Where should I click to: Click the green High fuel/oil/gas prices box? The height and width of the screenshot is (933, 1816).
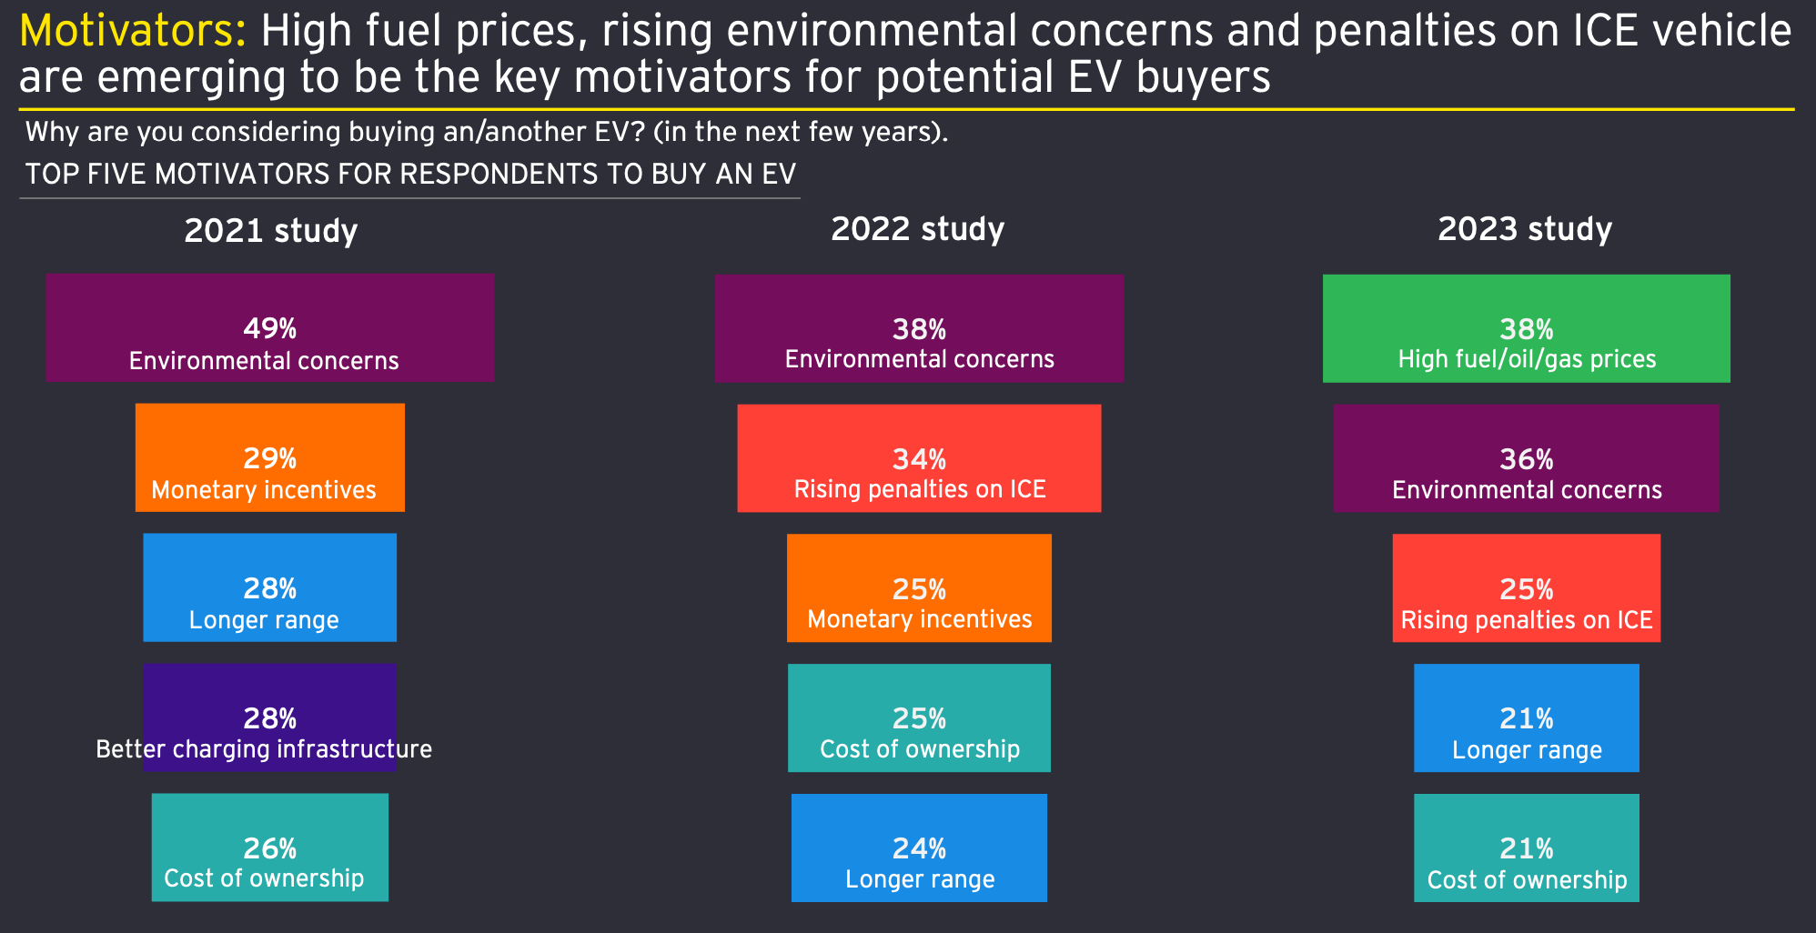click(1526, 328)
